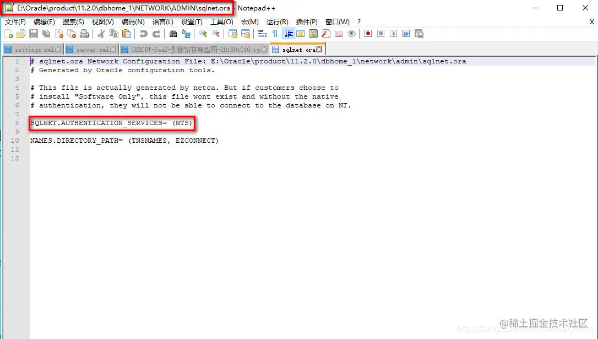Screen dimensions: 598x339
Task: Cut selection with the scissors icon
Action: [101, 34]
